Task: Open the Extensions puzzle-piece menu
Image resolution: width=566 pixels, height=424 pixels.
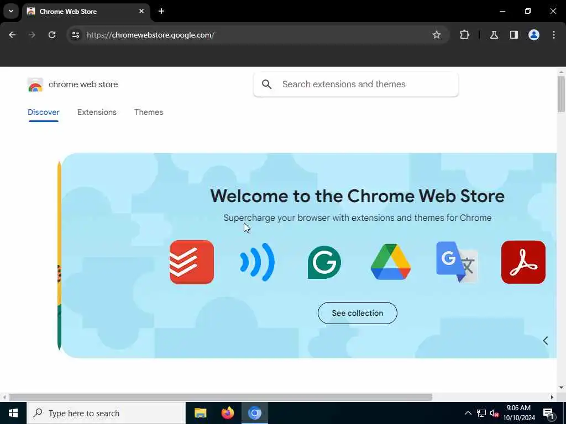Action: click(464, 35)
